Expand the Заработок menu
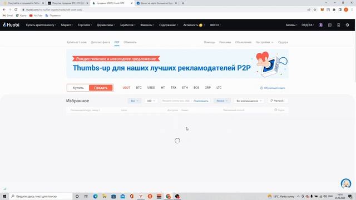The image size is (356, 200). 127,25
